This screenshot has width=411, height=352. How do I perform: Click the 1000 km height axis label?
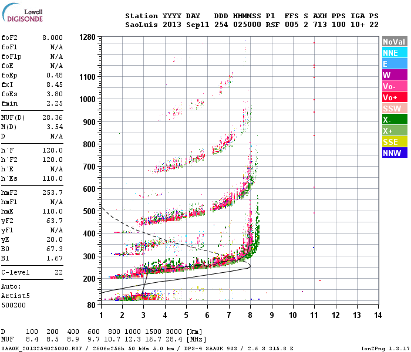[x=87, y=99]
